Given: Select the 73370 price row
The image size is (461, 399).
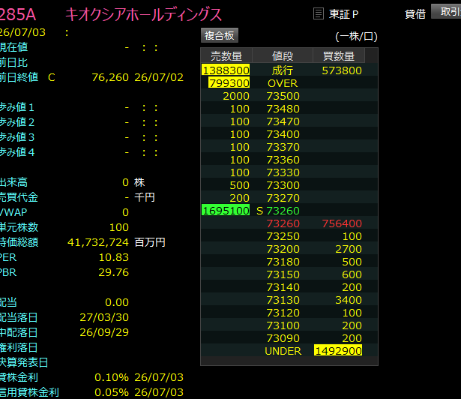Looking at the screenshot, I should click(x=289, y=147).
